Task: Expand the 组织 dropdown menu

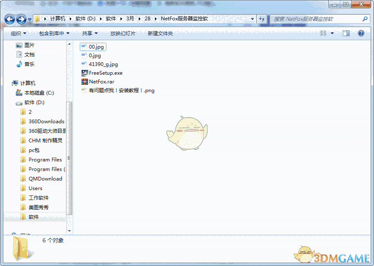Action: [17, 33]
